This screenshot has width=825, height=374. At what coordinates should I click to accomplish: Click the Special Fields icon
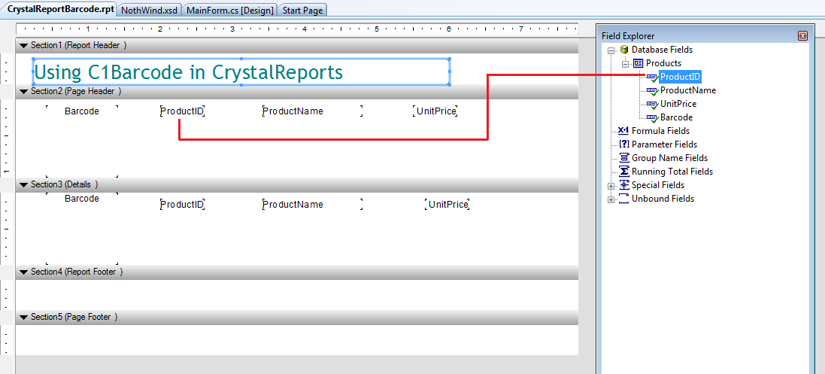coord(623,185)
